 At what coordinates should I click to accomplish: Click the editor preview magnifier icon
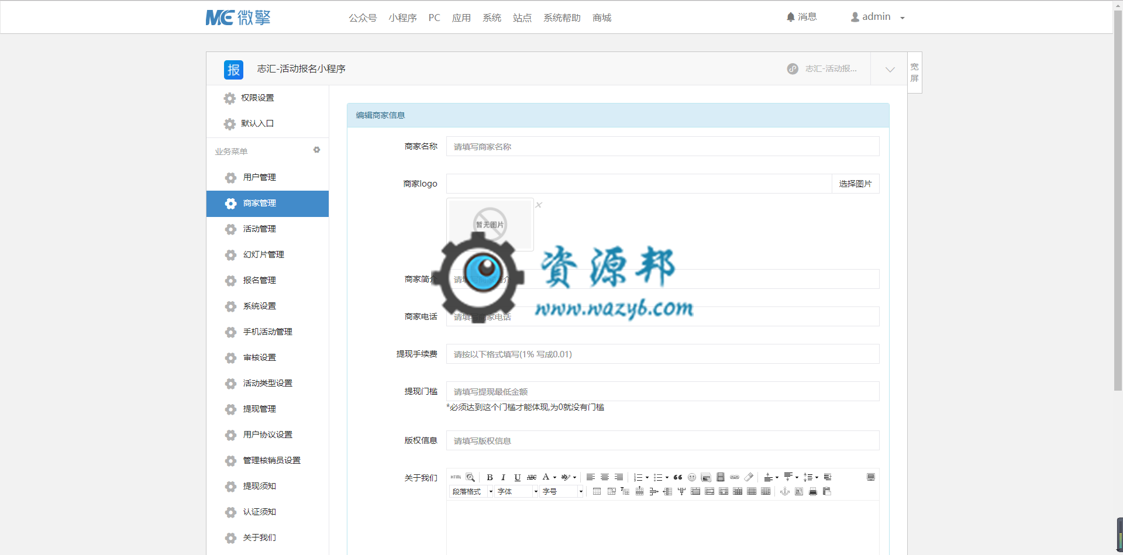470,477
